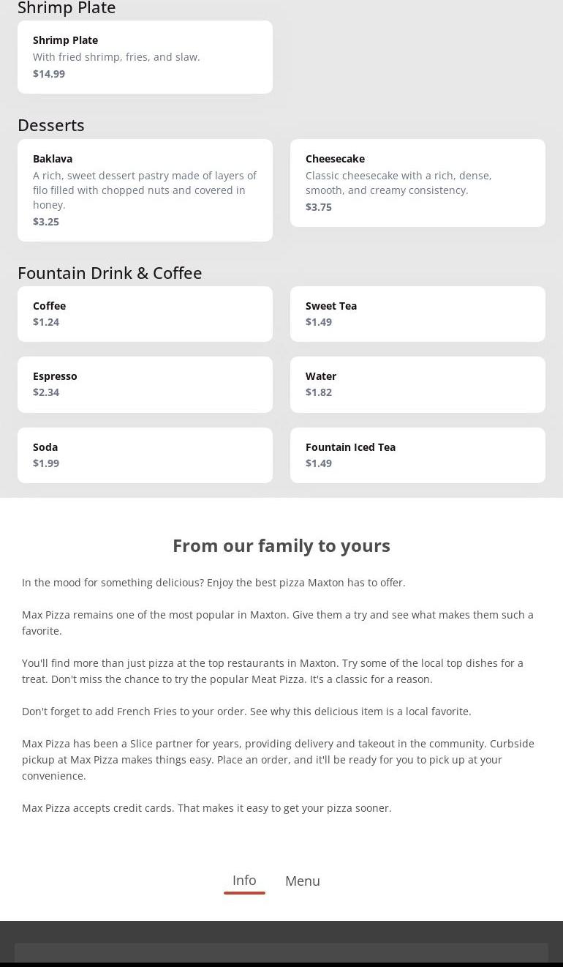Select Fountain Iced Tea item

point(417,455)
